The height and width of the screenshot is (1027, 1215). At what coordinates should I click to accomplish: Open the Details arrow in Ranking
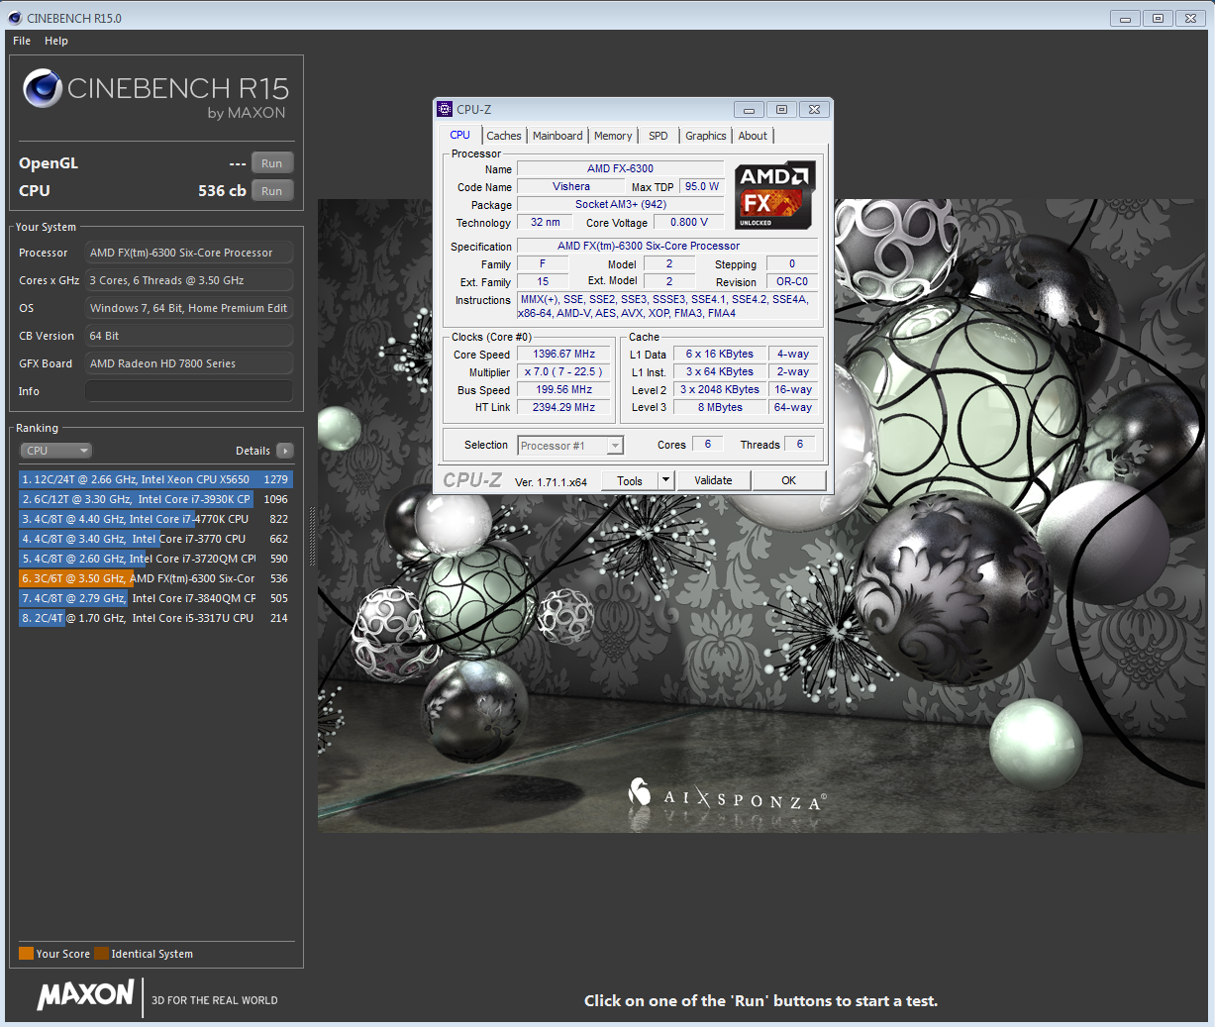pos(285,451)
